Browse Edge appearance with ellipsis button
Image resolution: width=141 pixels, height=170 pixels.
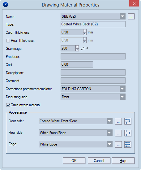(118, 144)
